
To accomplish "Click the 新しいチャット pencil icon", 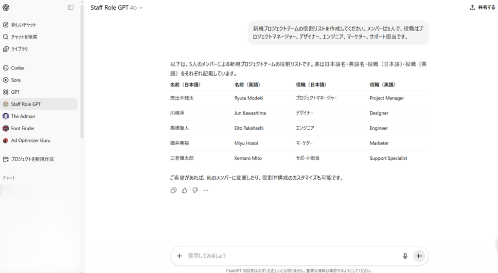I will point(6,25).
